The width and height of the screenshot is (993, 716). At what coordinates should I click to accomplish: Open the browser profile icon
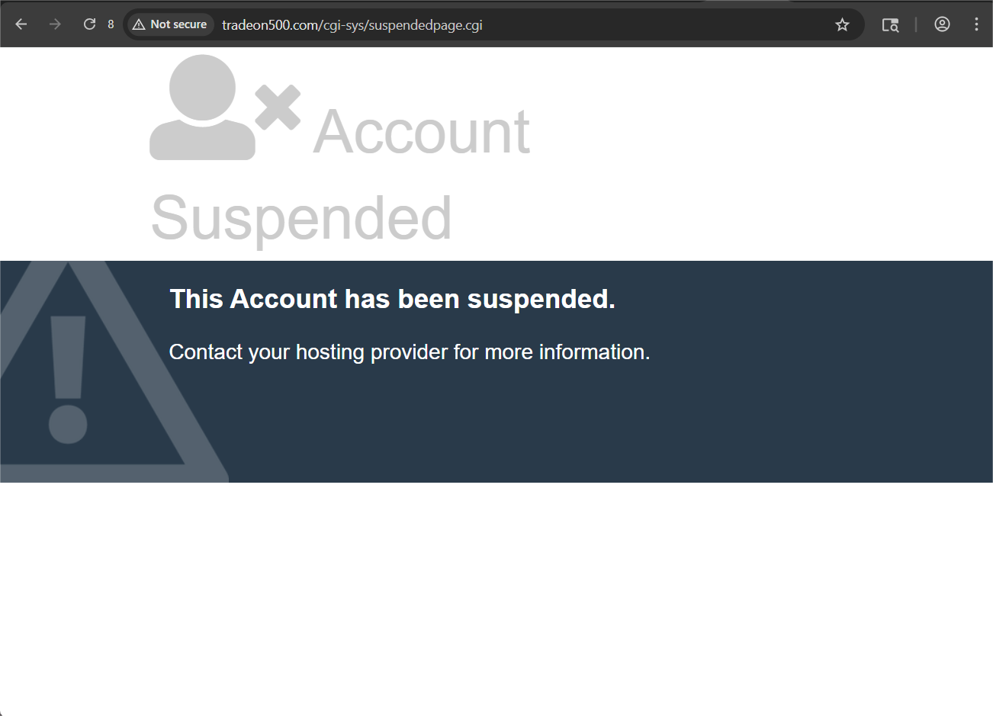(x=942, y=24)
